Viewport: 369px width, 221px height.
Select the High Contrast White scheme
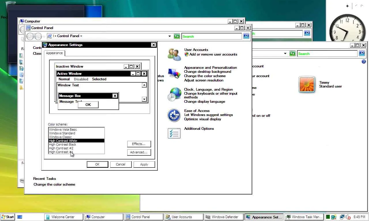click(x=76, y=141)
